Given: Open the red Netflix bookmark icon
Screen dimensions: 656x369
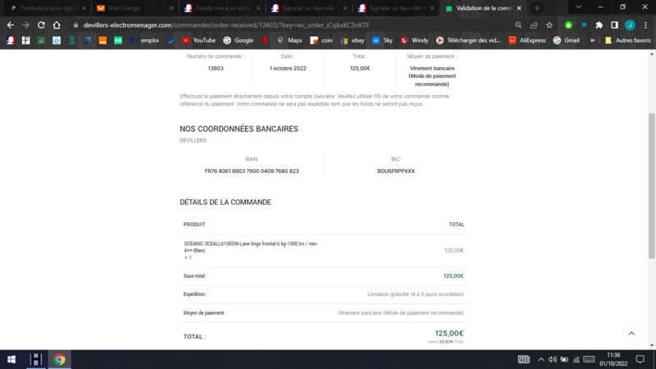Looking at the screenshot, I should tap(265, 40).
